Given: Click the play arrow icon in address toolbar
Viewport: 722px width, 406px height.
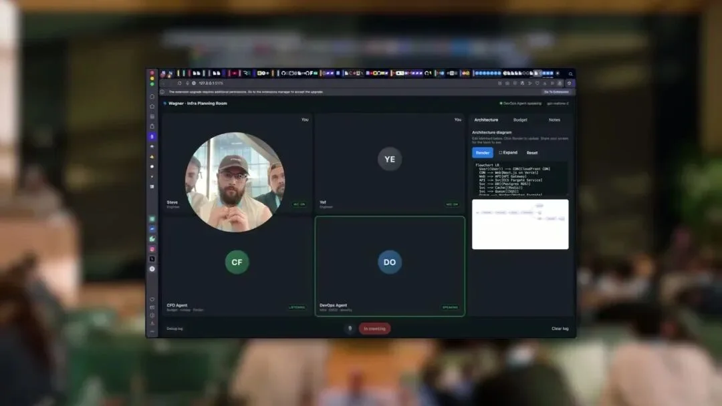Looking at the screenshot, I should (x=529, y=83).
